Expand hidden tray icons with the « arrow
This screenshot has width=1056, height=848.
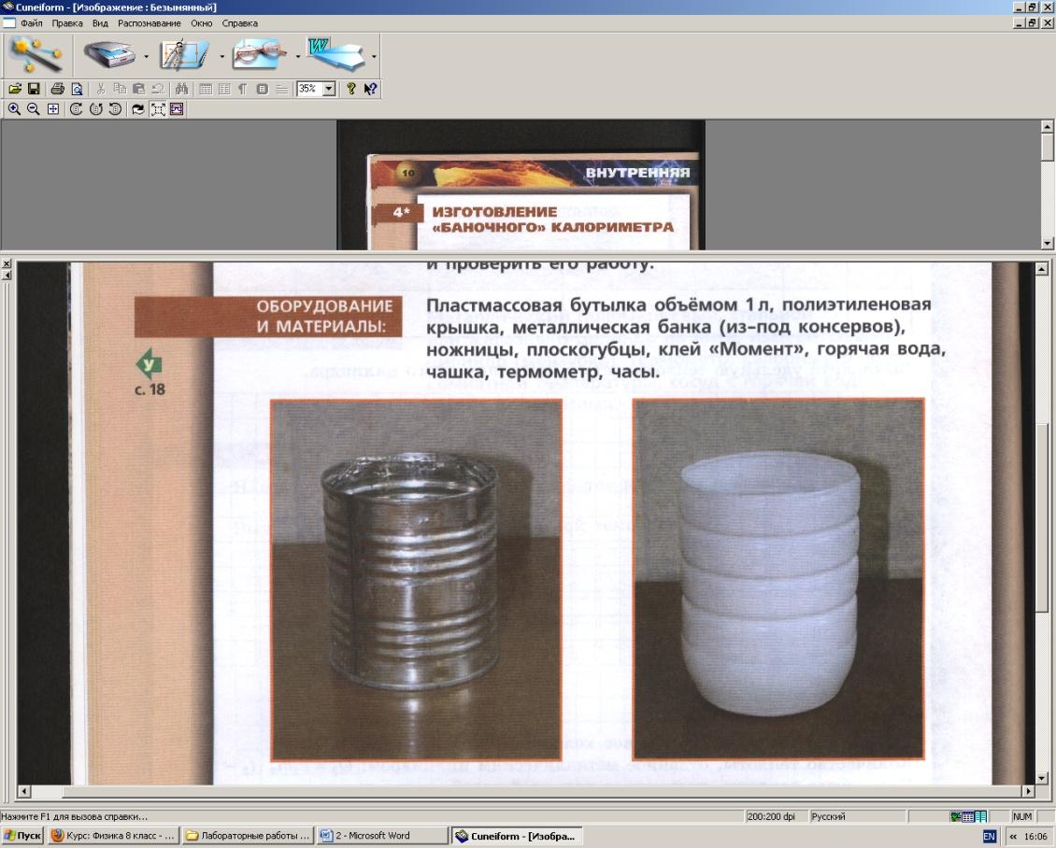1012,837
